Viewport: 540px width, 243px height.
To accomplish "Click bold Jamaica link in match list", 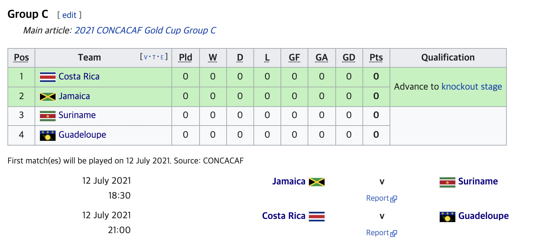I will tap(289, 181).
